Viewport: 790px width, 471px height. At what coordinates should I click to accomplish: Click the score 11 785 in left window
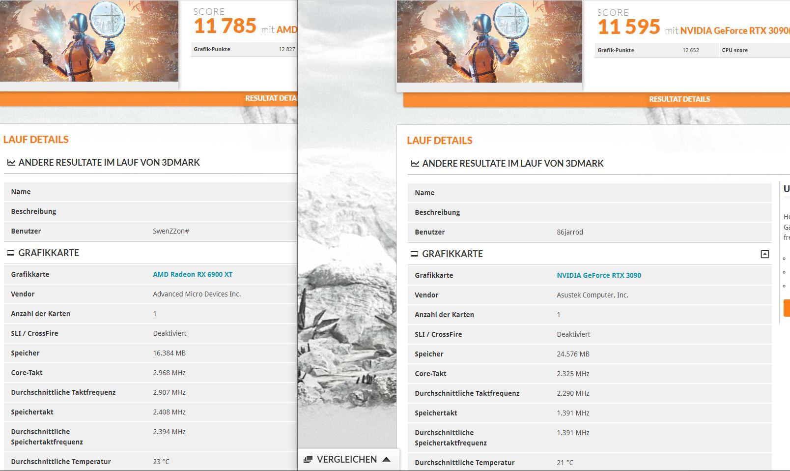(225, 26)
